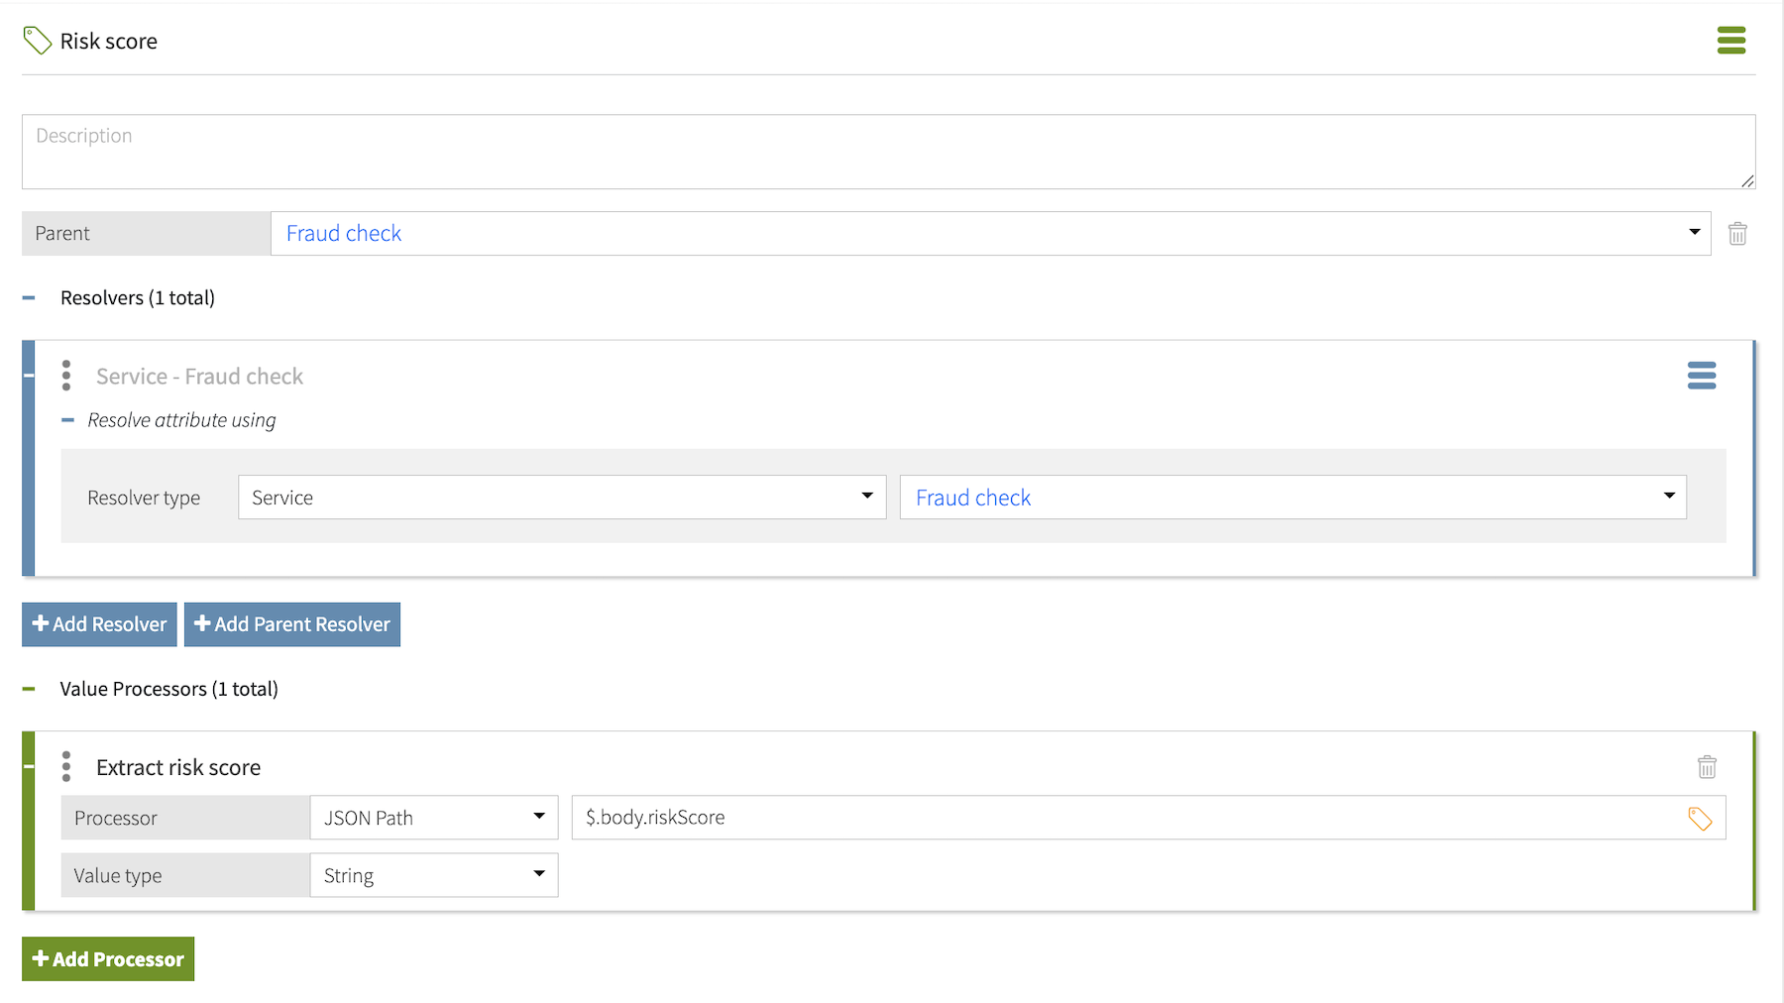Click the Service - Fraud check resolver title

pyautogui.click(x=199, y=377)
